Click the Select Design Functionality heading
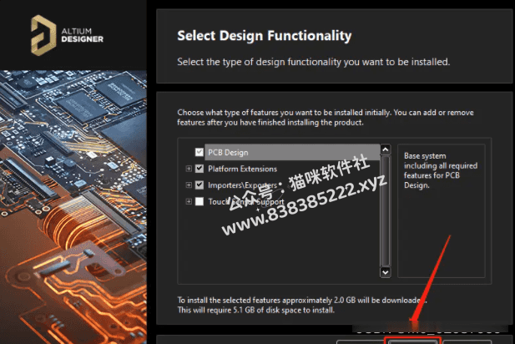 tap(265, 35)
